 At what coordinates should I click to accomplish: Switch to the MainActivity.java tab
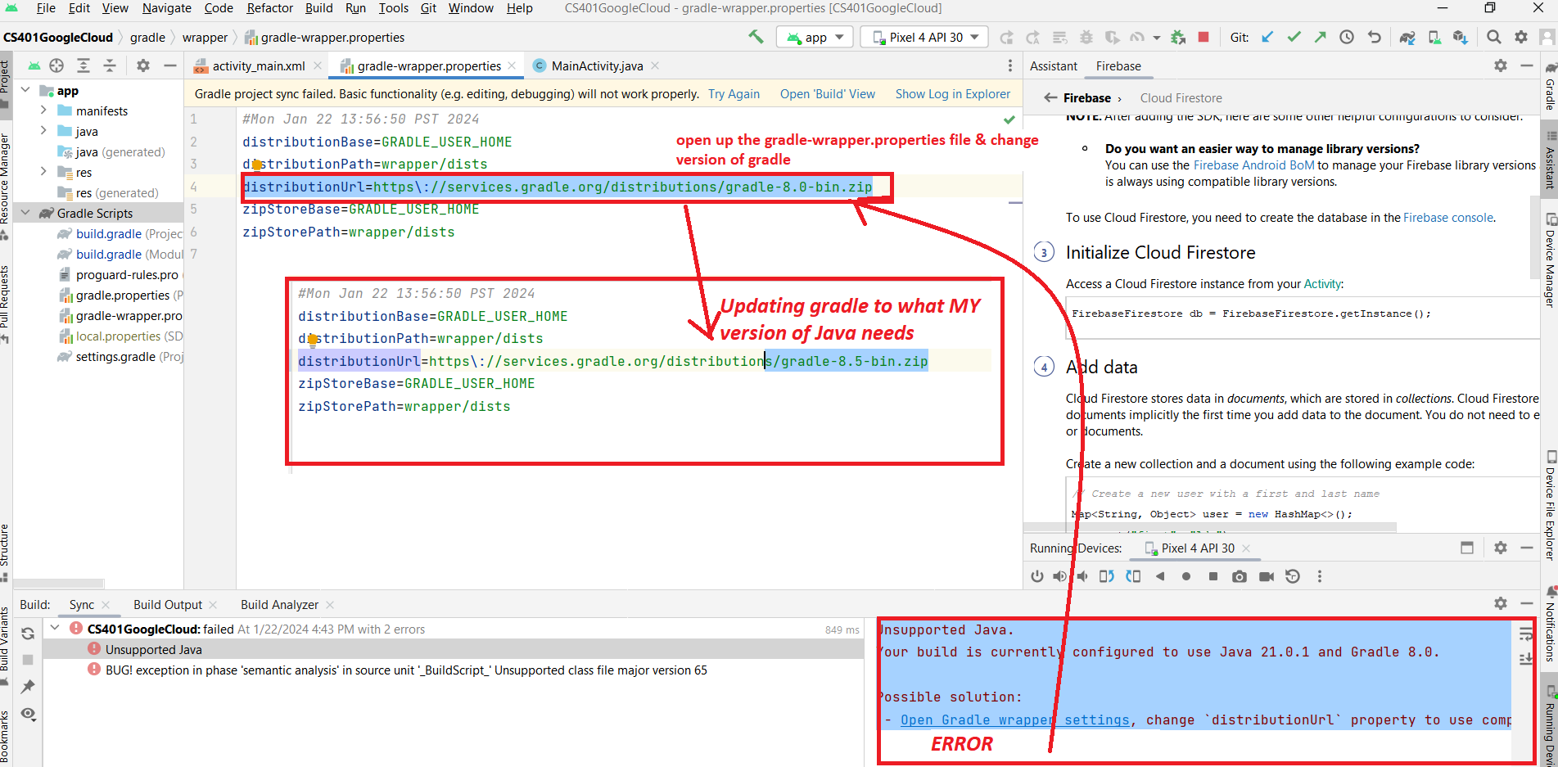[596, 66]
